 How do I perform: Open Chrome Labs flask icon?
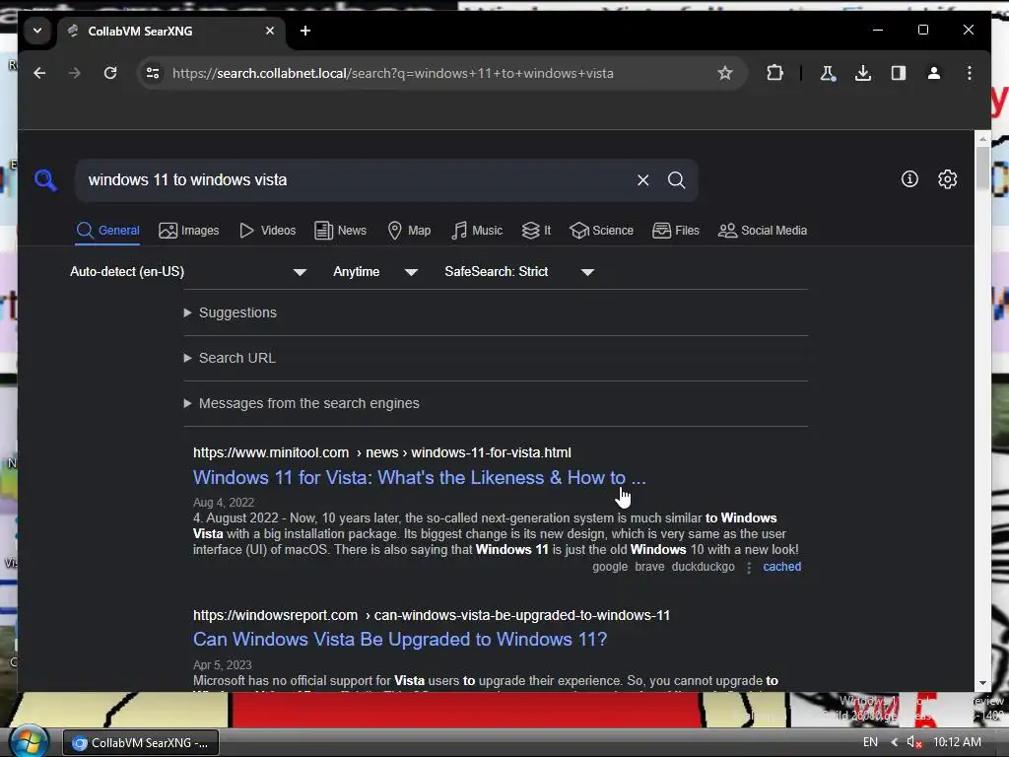click(828, 73)
